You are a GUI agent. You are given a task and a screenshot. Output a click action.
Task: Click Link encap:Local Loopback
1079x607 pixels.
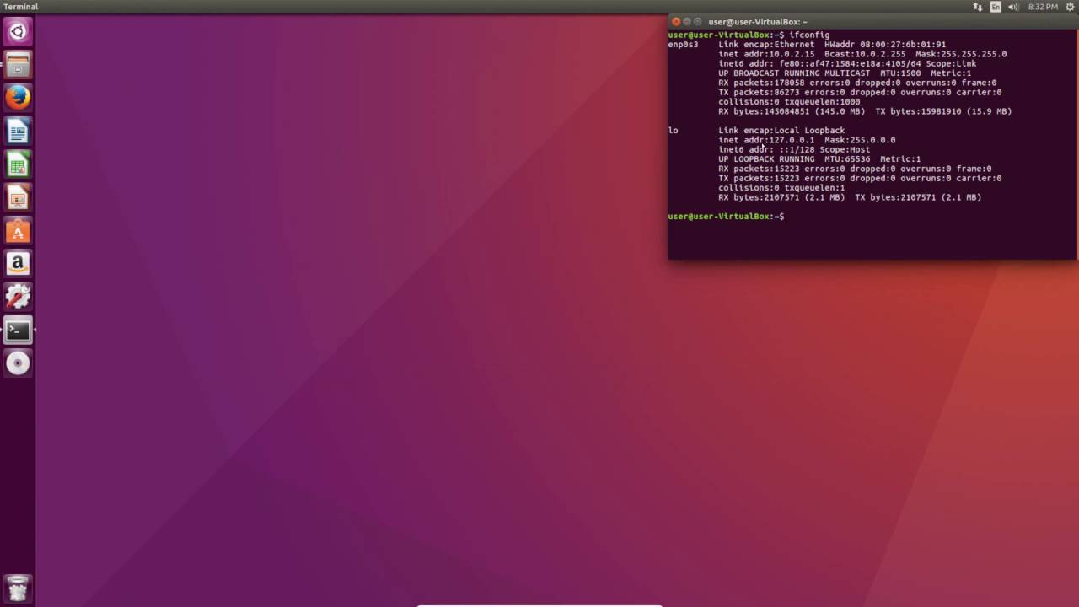tap(781, 131)
